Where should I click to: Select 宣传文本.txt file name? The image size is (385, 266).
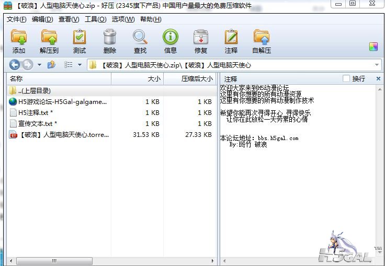pyautogui.click(x=38, y=124)
